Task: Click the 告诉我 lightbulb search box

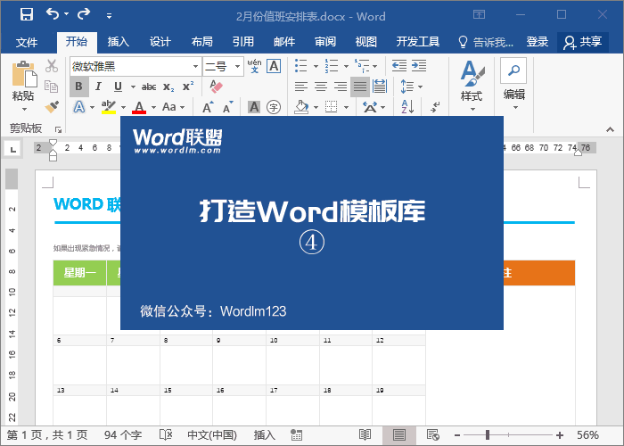Action: 486,42
